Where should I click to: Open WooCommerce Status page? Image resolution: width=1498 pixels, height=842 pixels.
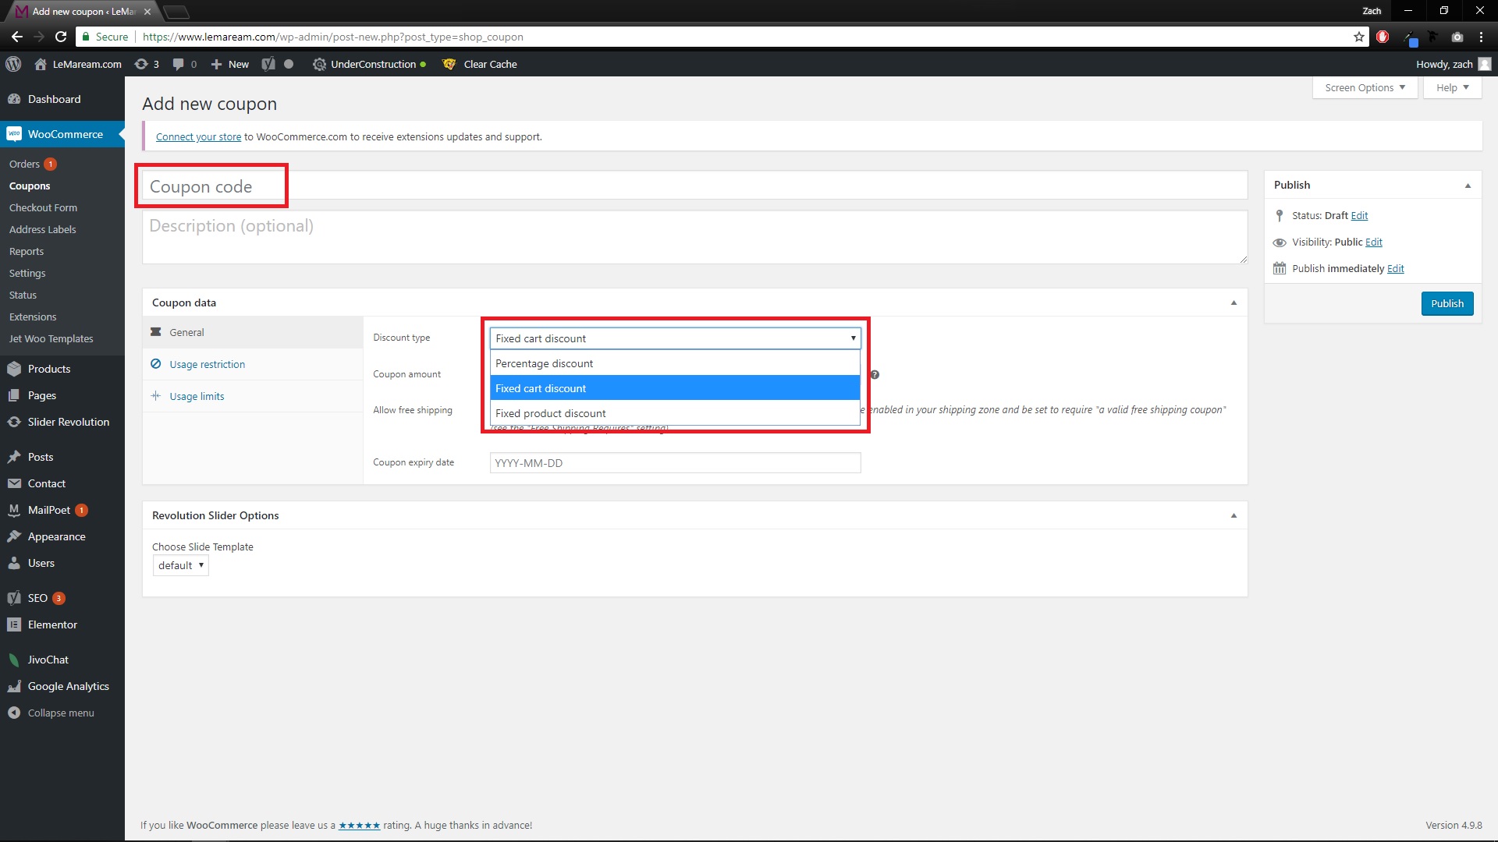tap(23, 295)
